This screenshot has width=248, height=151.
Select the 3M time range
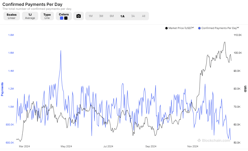click(x=101, y=16)
